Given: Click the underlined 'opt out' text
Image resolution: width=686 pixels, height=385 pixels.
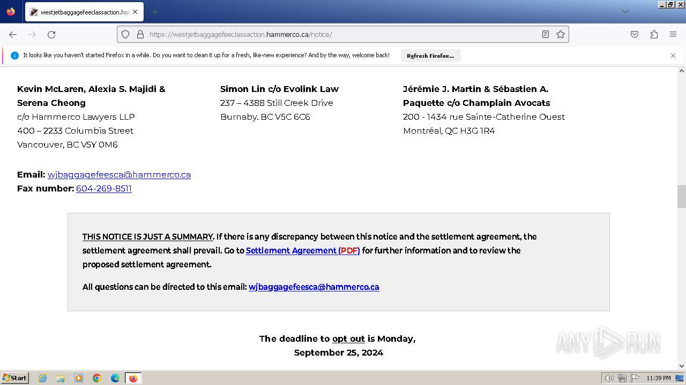Looking at the screenshot, I should pos(348,338).
